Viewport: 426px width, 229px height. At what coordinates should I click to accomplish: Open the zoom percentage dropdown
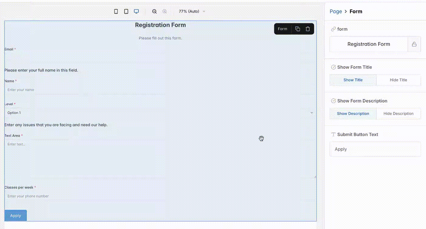pos(191,11)
